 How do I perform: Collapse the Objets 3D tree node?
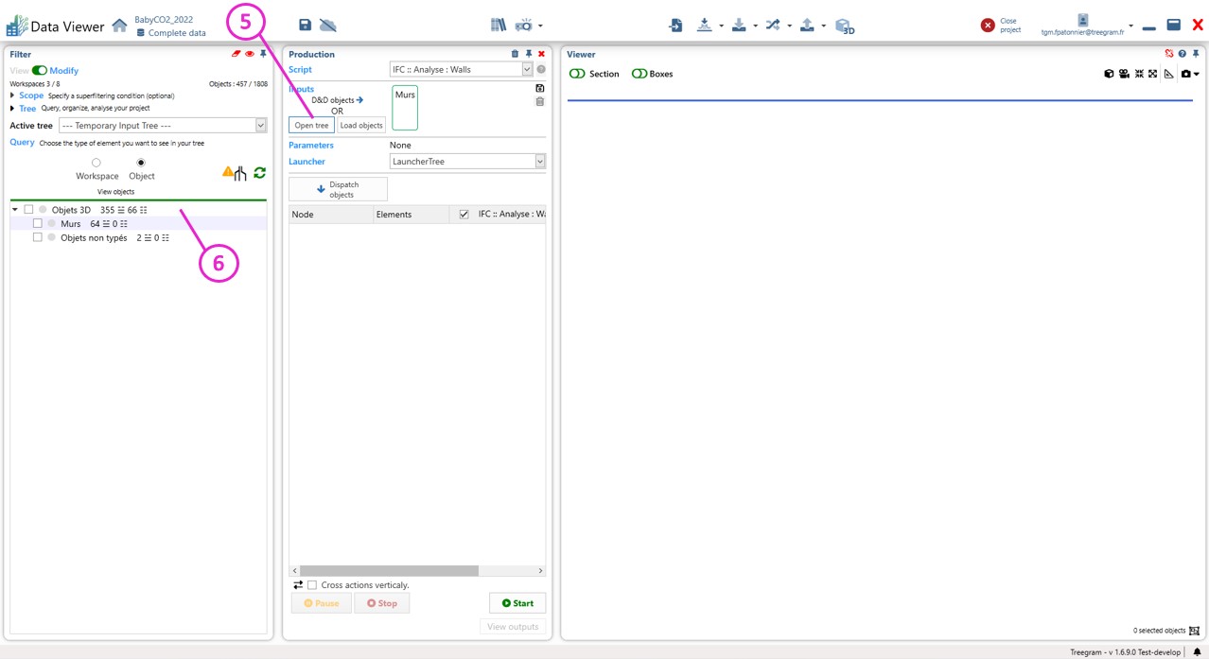coord(15,210)
